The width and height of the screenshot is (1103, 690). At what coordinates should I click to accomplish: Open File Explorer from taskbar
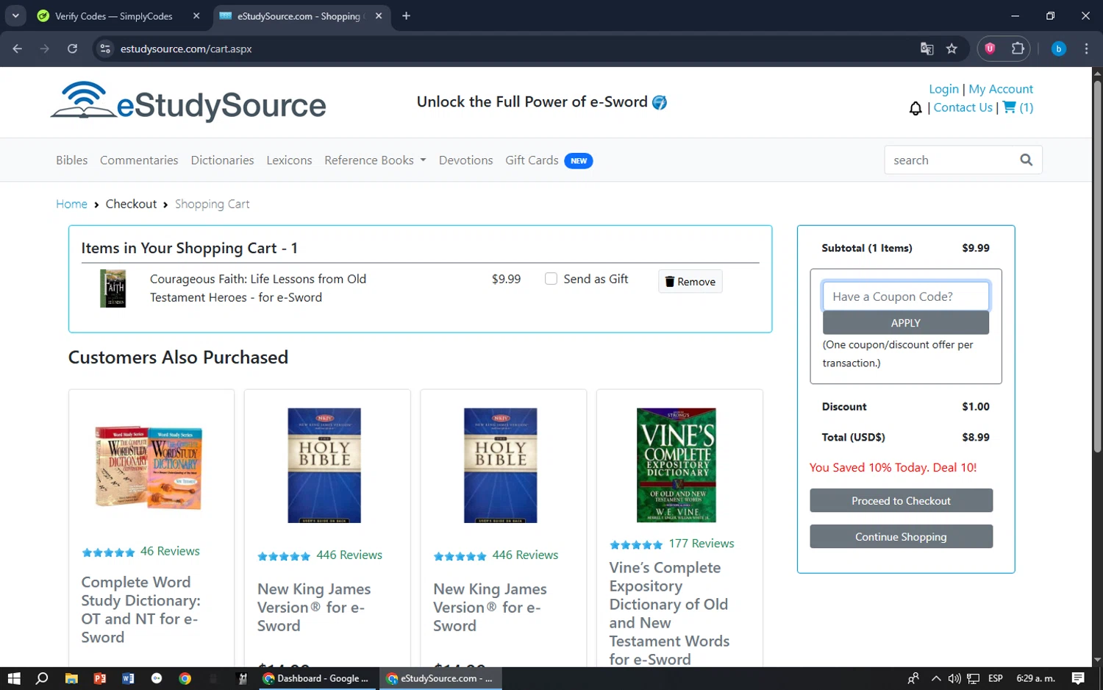pyautogui.click(x=71, y=678)
